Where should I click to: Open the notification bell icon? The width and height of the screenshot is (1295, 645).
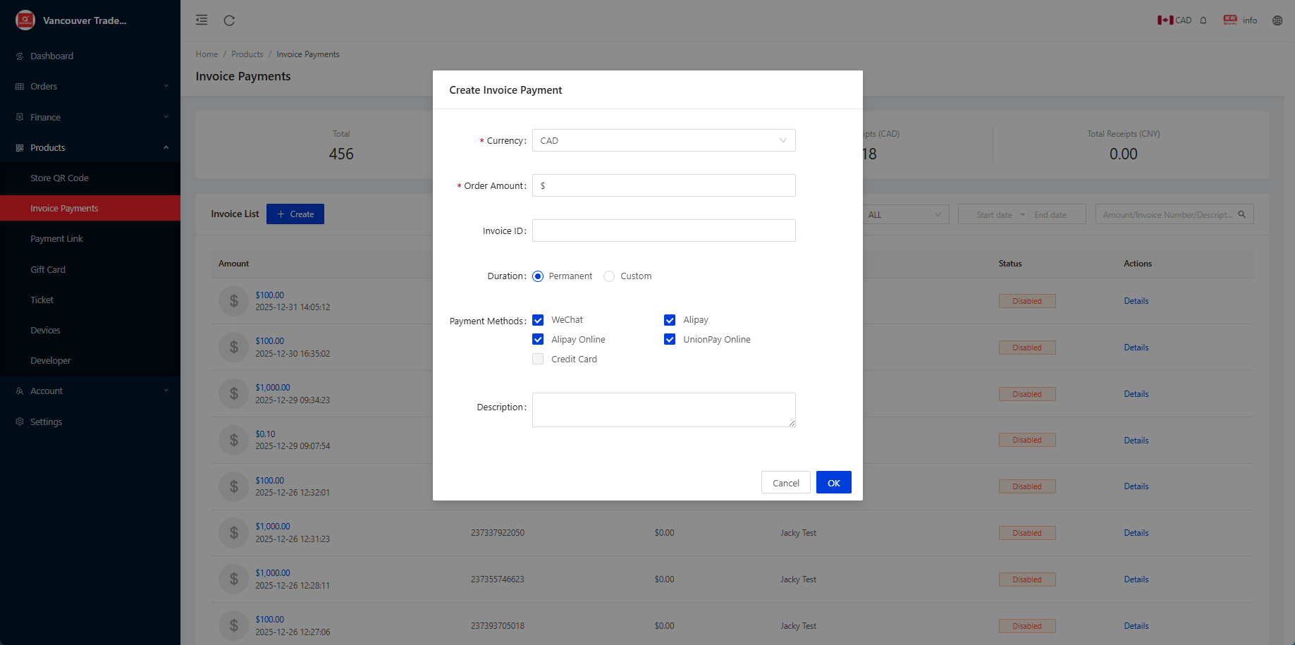1203,20
